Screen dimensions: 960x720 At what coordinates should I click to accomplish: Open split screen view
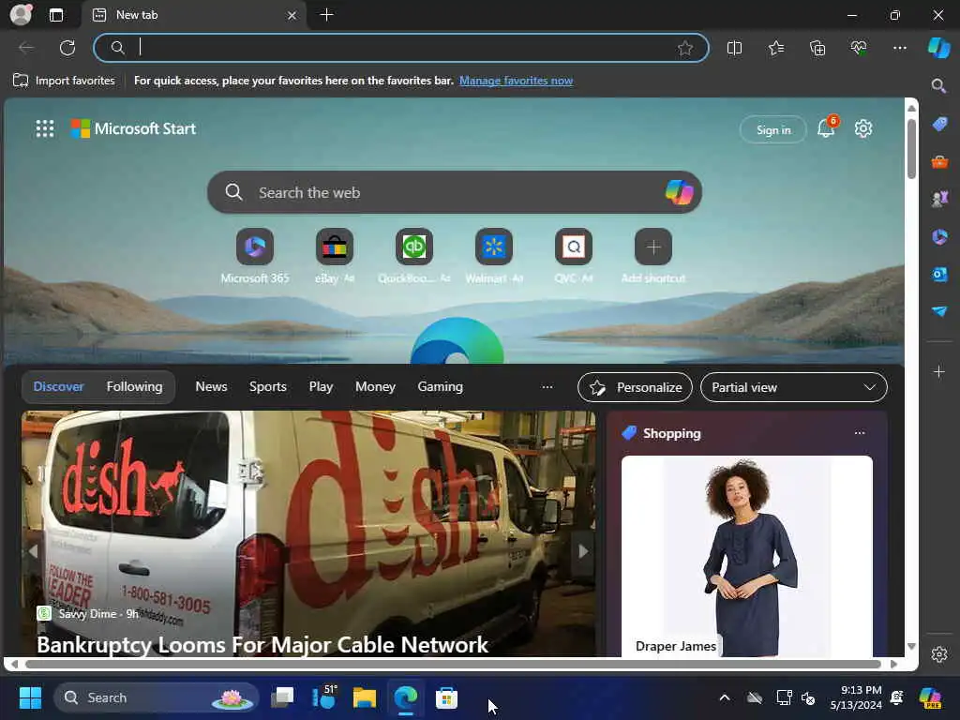(x=734, y=48)
